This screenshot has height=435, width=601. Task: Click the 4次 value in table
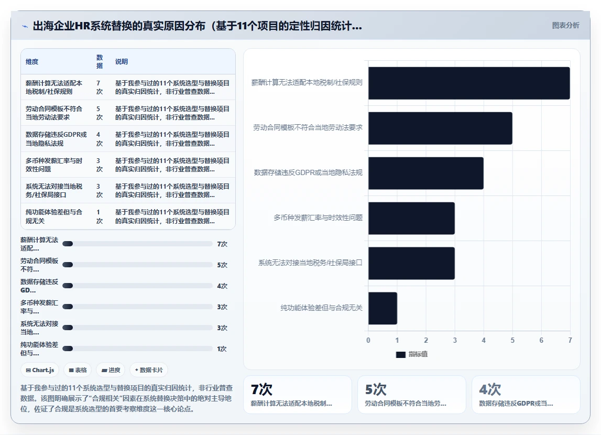coord(99,139)
